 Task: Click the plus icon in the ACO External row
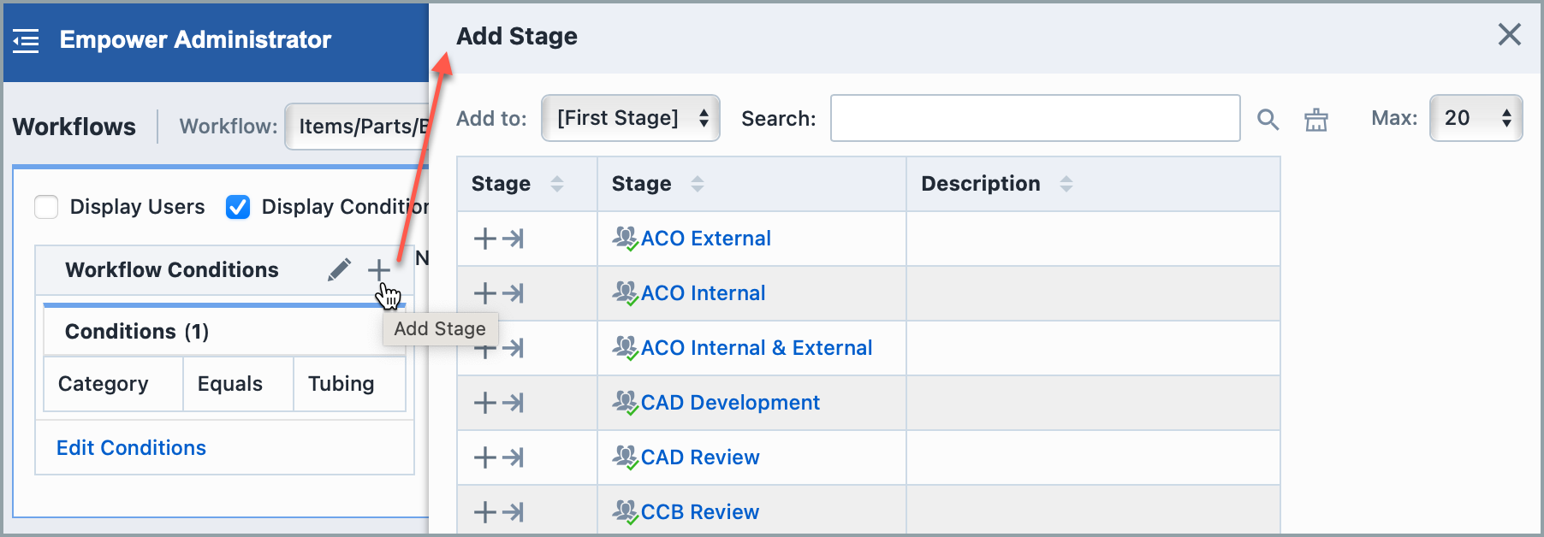[484, 239]
